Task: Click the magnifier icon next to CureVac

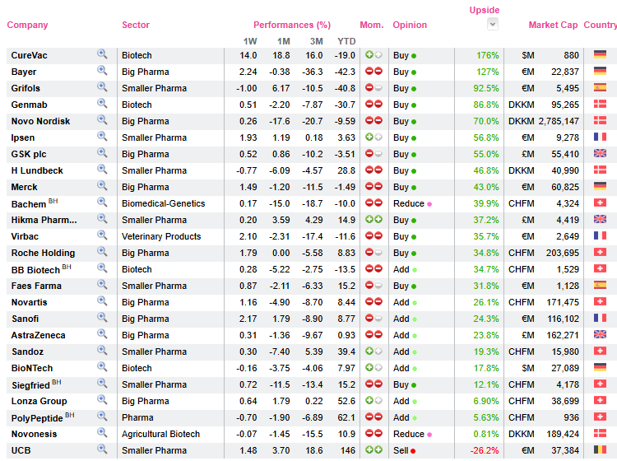Action: (x=102, y=54)
